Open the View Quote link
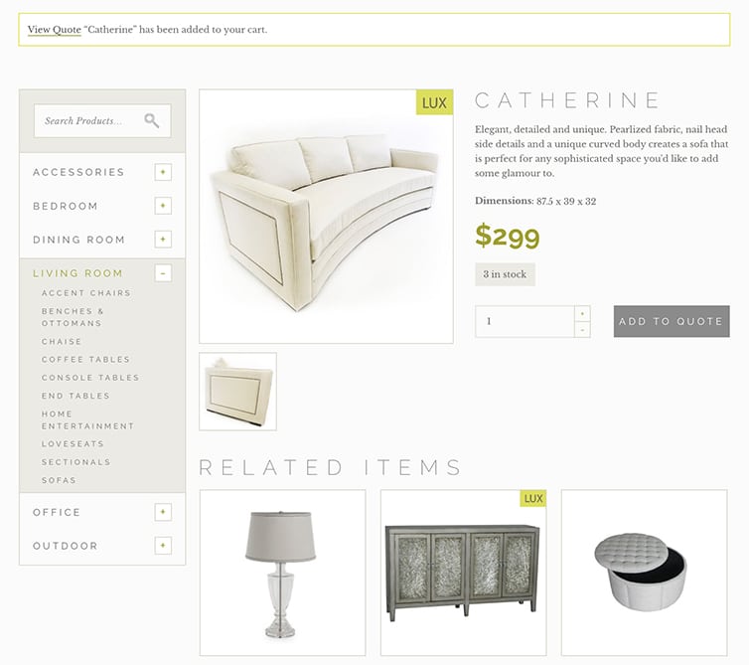The image size is (749, 665). [54, 30]
